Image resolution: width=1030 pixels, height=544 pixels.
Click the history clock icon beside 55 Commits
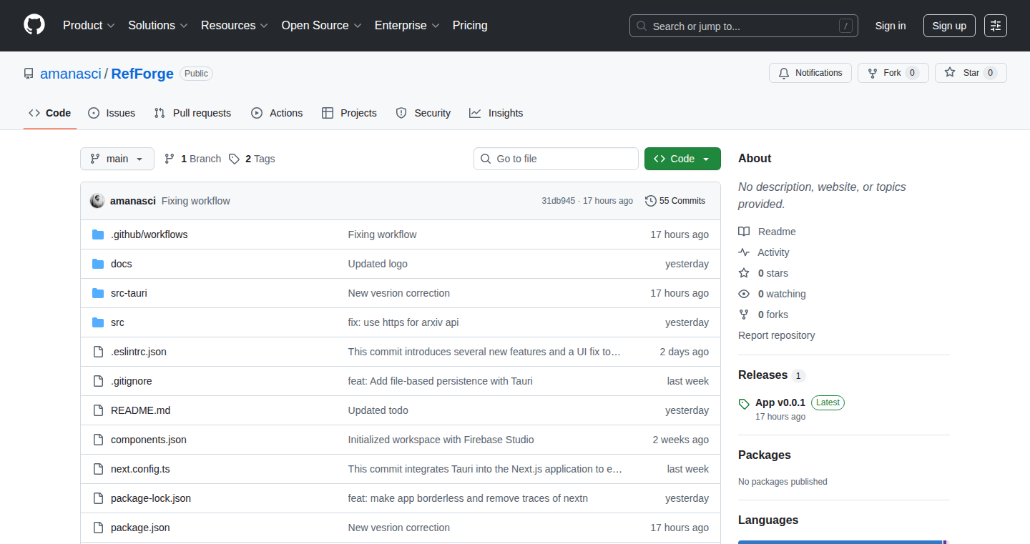coord(650,201)
